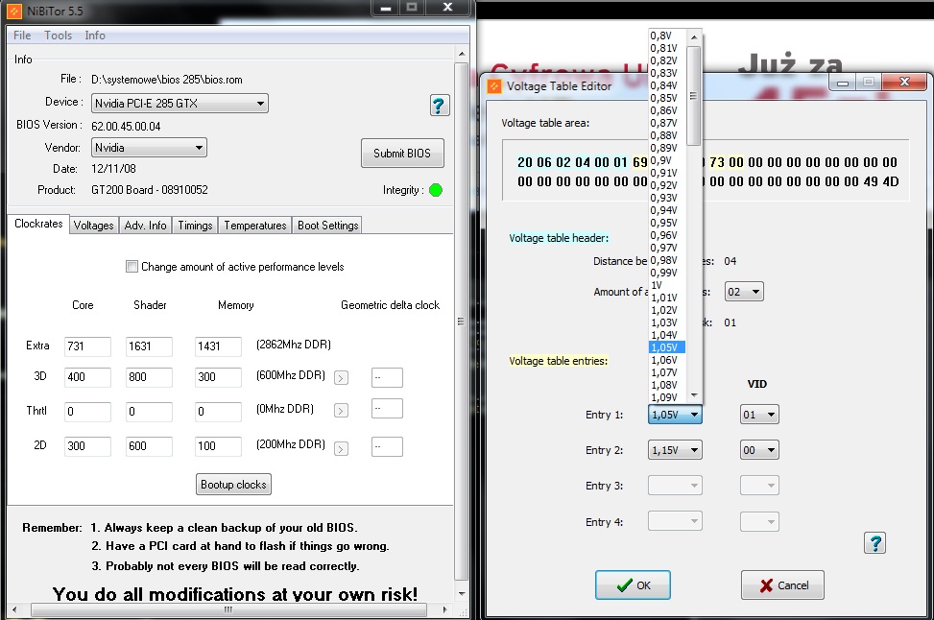Open the help question mark in NiBiTor window
This screenshot has height=620, width=934.
(x=440, y=106)
